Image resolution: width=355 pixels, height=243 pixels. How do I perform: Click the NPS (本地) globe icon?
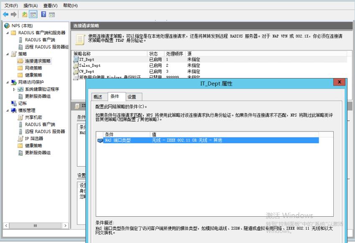click(7, 26)
